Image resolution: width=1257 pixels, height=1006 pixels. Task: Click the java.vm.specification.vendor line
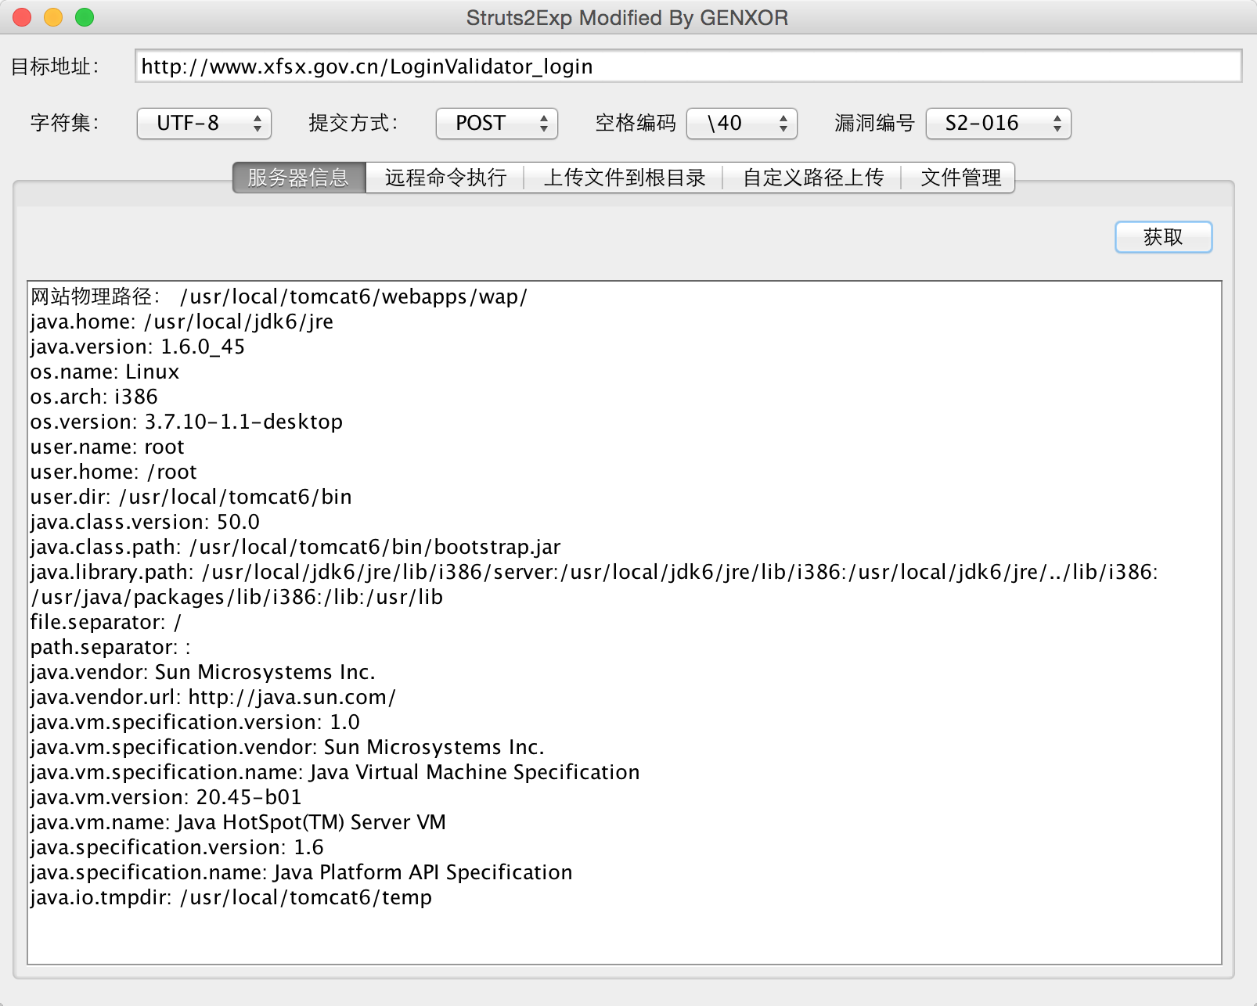(287, 747)
